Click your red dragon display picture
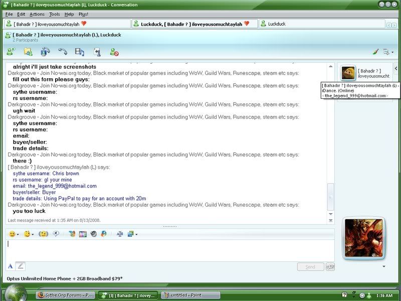Image resolution: width=401 pixels, height=301 pixels. 364,238
